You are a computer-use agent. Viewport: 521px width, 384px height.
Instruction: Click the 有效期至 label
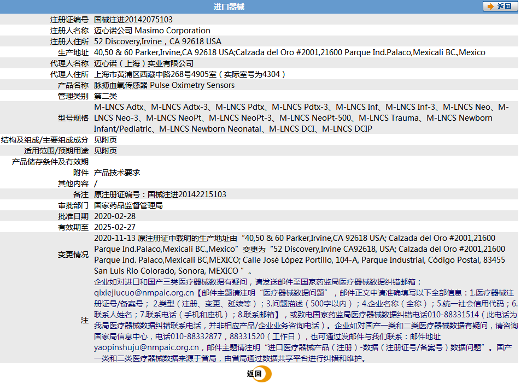(73, 227)
